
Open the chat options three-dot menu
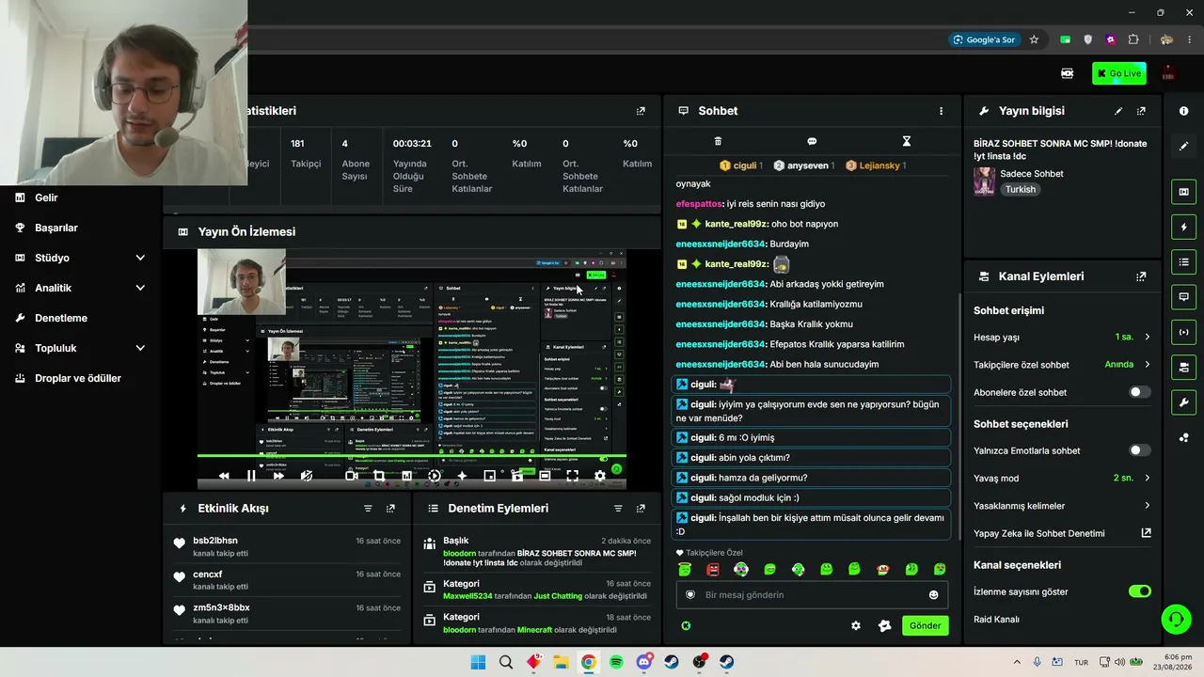click(x=941, y=111)
